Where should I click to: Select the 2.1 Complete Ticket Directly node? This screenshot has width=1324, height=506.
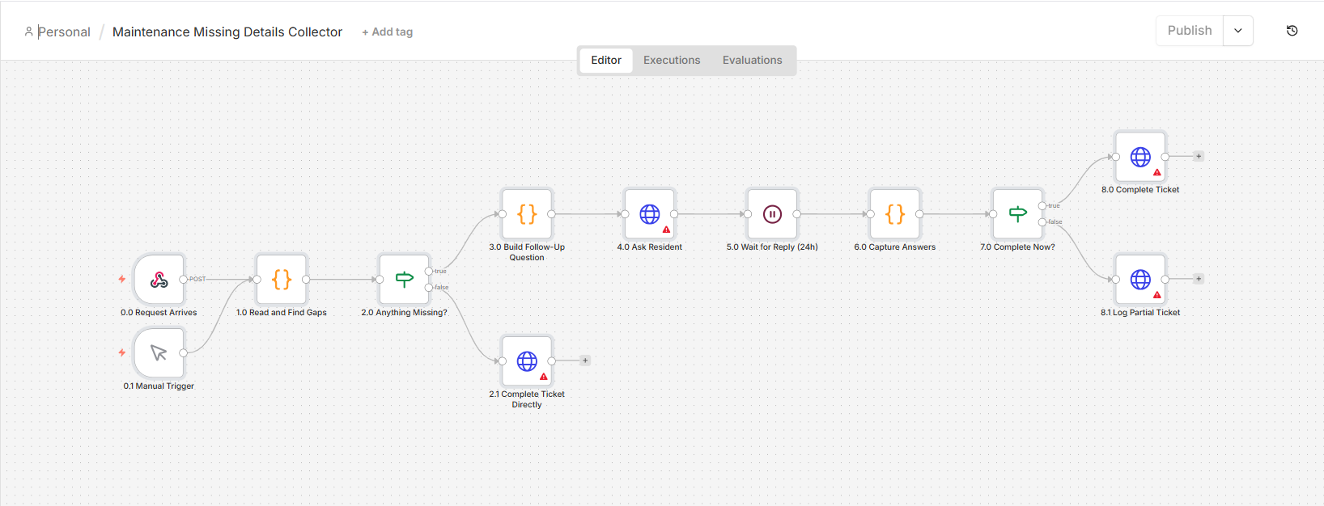click(x=527, y=361)
